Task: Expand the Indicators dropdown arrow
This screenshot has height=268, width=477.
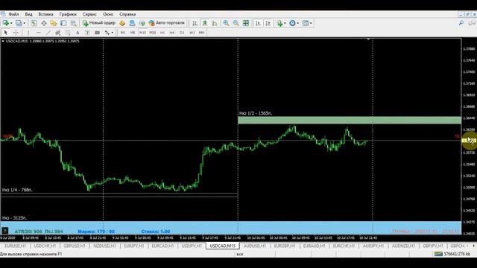Action: point(285,23)
